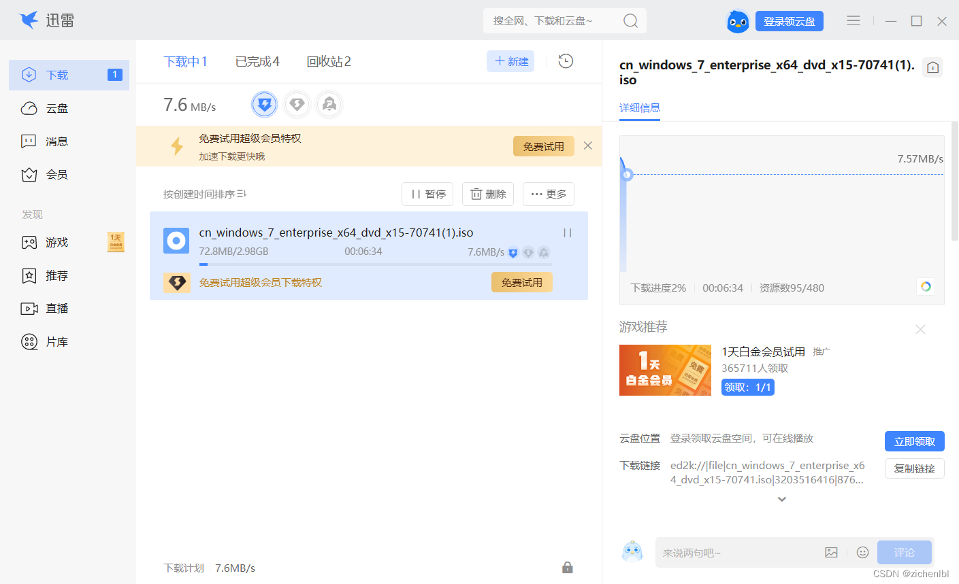Select the cn_windows_7_enterprise ISO file name
959x584 pixels.
pos(336,233)
